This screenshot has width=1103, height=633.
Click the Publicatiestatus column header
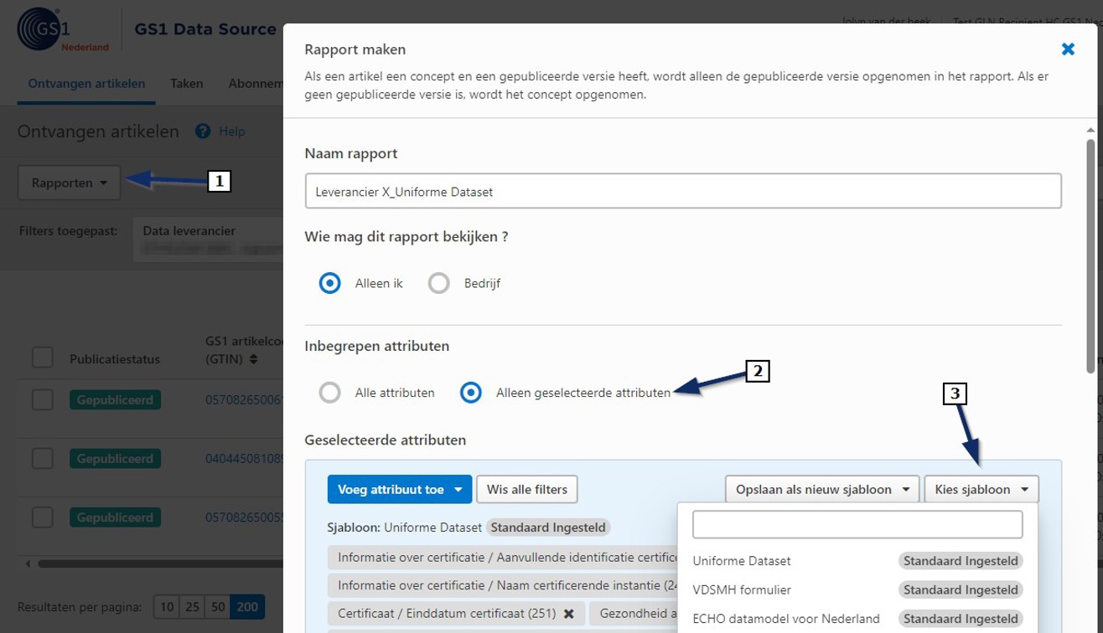[x=115, y=359]
